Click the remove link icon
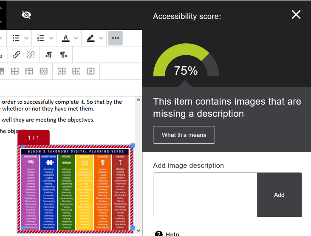This screenshot has height=236, width=311. (x=31, y=54)
